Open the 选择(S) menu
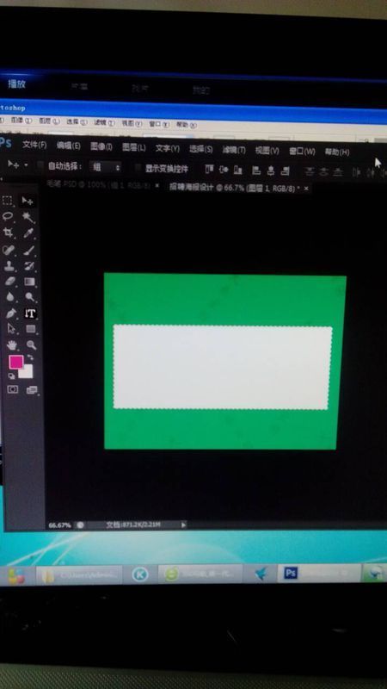The image size is (387, 689). (201, 149)
